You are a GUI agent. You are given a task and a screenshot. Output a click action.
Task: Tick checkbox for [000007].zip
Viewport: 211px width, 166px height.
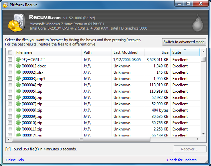click(10, 104)
